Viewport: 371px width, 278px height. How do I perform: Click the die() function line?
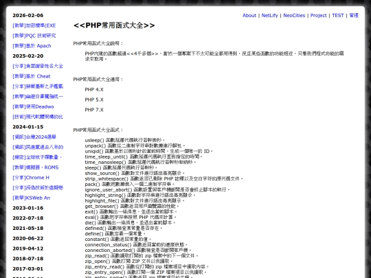pyautogui.click(x=130, y=222)
